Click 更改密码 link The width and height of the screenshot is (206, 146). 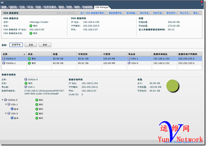[x=172, y=13]
